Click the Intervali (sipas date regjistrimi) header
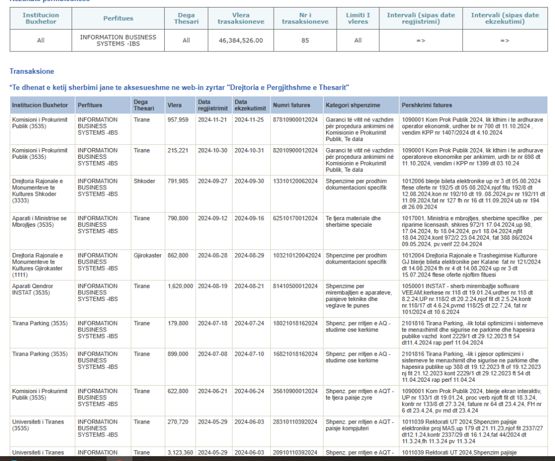The width and height of the screenshot is (555, 461). click(421, 18)
